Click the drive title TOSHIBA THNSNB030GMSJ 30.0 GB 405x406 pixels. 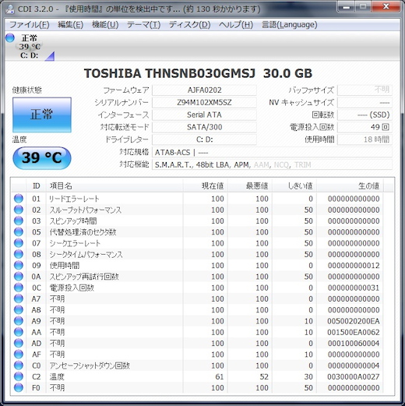(x=198, y=73)
